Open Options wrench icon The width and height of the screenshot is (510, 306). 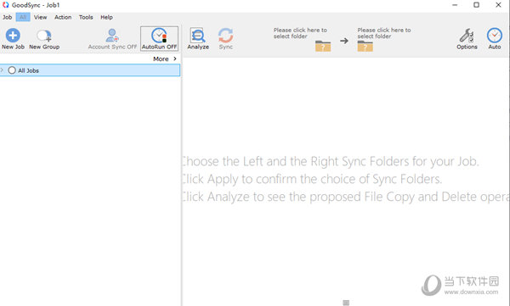pyautogui.click(x=467, y=36)
